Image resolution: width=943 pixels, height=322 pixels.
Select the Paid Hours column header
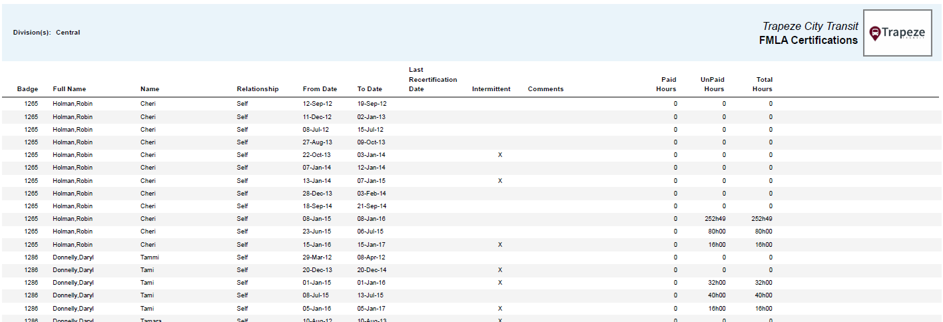(666, 84)
